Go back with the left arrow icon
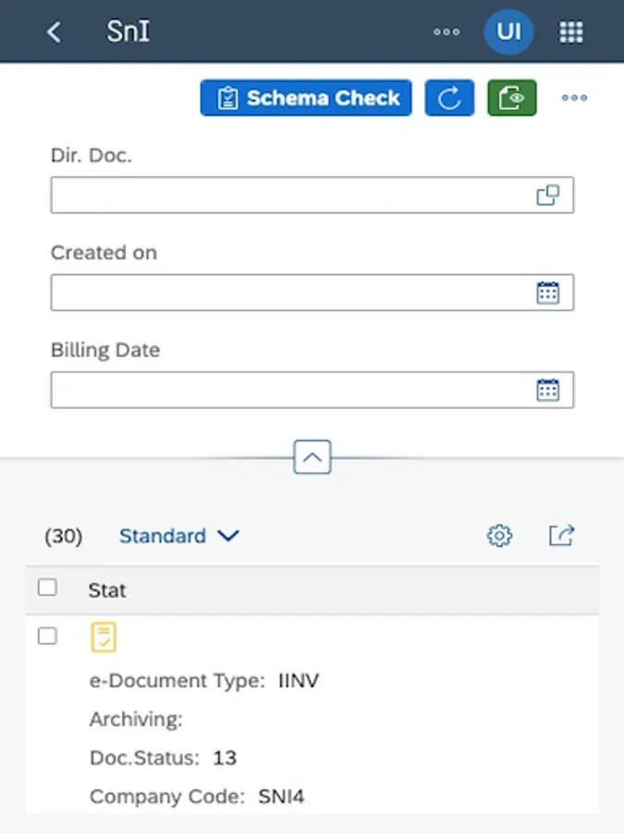The width and height of the screenshot is (624, 833). pyautogui.click(x=54, y=31)
